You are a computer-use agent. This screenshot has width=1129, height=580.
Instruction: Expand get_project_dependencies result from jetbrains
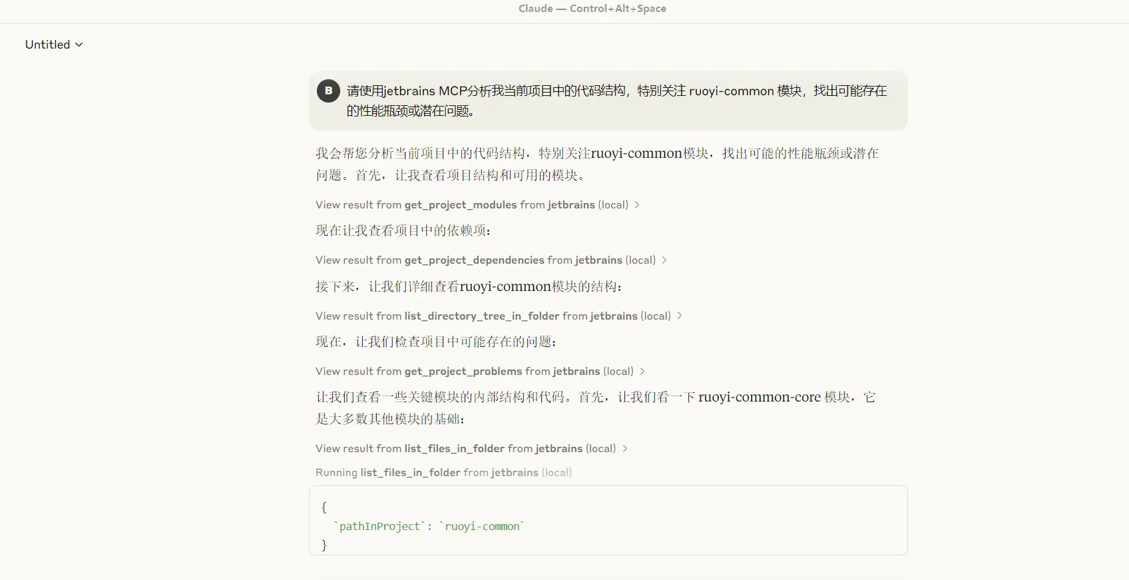click(491, 260)
